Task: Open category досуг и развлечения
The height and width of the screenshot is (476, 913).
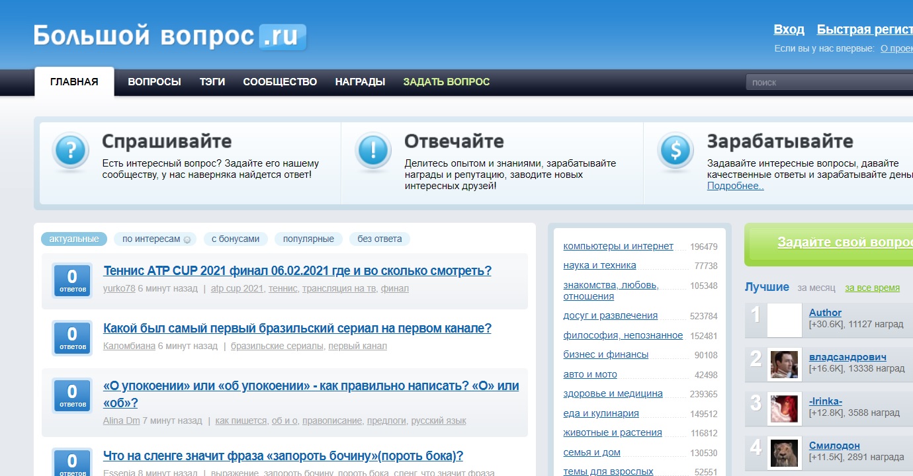Action: 610,315
